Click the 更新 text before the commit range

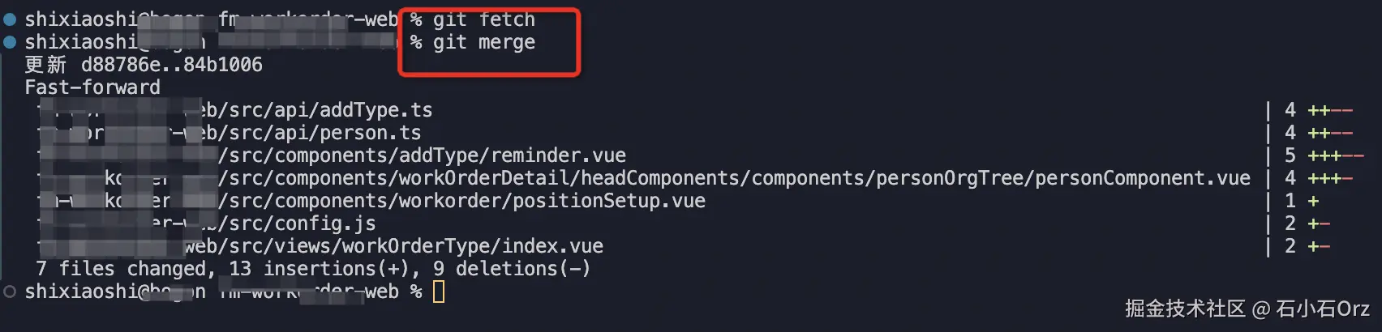[x=45, y=65]
